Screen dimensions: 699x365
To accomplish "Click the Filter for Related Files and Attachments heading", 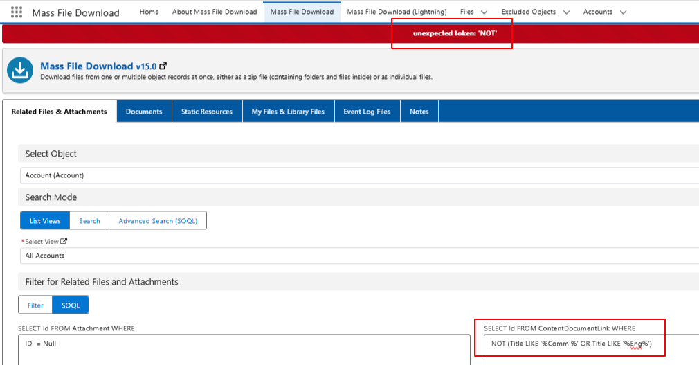I will tap(102, 282).
